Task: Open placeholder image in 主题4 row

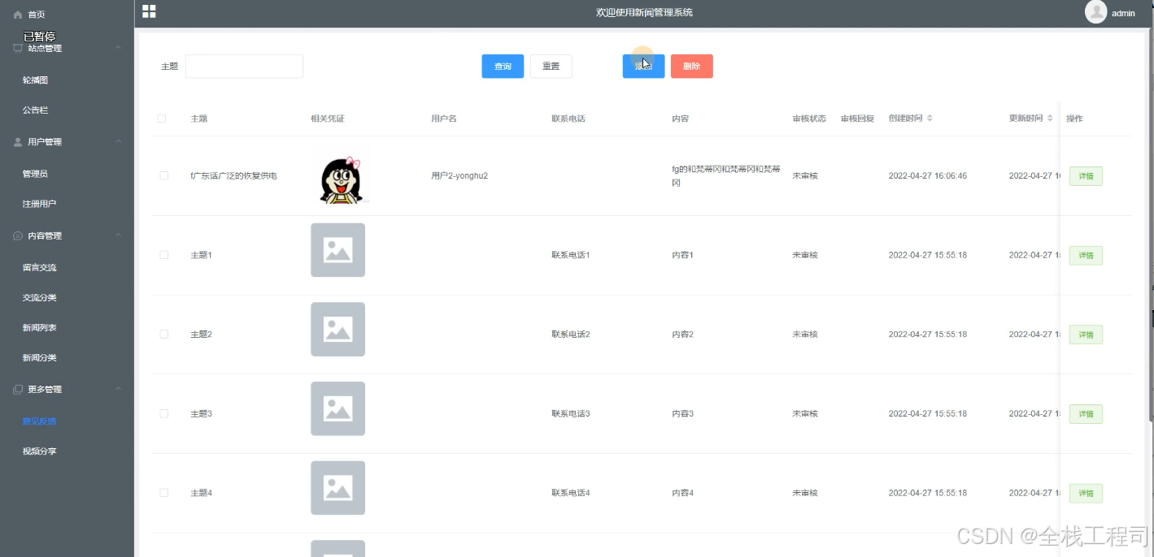Action: click(337, 488)
